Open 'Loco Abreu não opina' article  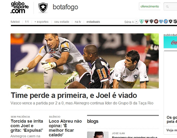tap(65, 128)
